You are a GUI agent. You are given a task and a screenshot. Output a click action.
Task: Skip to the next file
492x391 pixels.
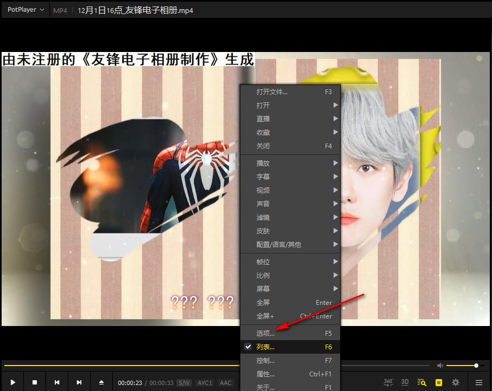tap(79, 382)
